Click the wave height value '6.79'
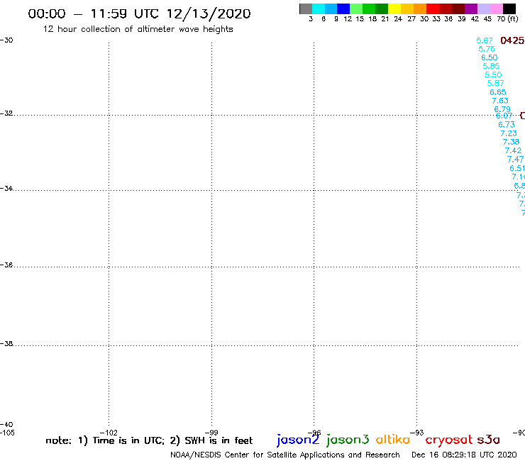 [x=502, y=109]
